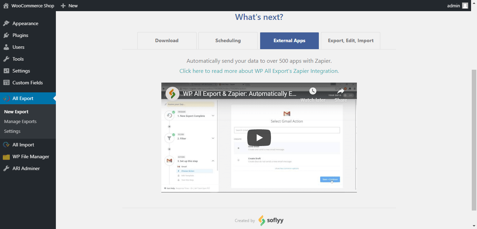Viewport: 477px width, 229px height.
Task: Click the channel logo on the video
Action: coord(172,93)
